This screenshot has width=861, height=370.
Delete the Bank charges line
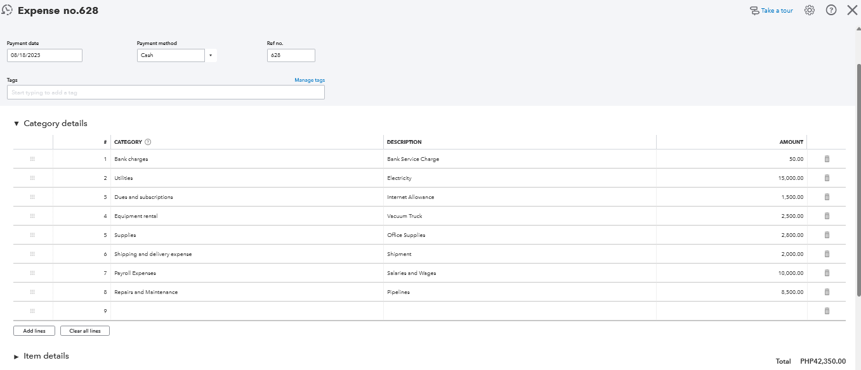coord(827,159)
